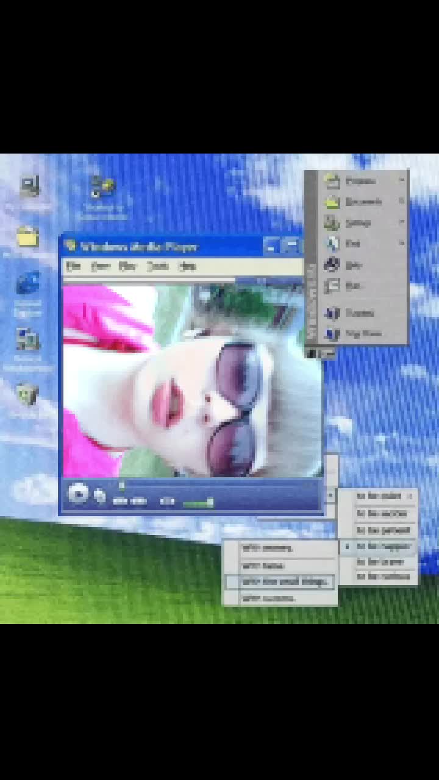Open the Network Neighborhood desktop icon
This screenshot has height=780, width=439.
pos(28,339)
